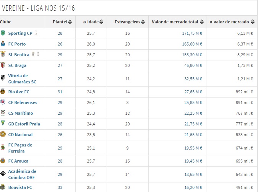258x192 pixels.
Task: Sort table by ø-Idade column arrows
Action: (x=101, y=22)
